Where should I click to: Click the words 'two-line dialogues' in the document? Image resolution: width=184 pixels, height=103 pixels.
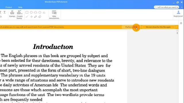pyautogui.click(x=89, y=70)
